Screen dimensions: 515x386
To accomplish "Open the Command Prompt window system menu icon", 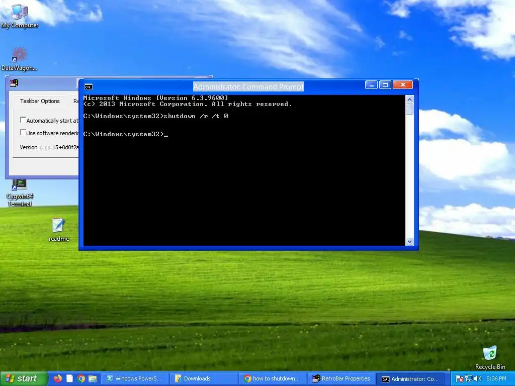I will (89, 86).
